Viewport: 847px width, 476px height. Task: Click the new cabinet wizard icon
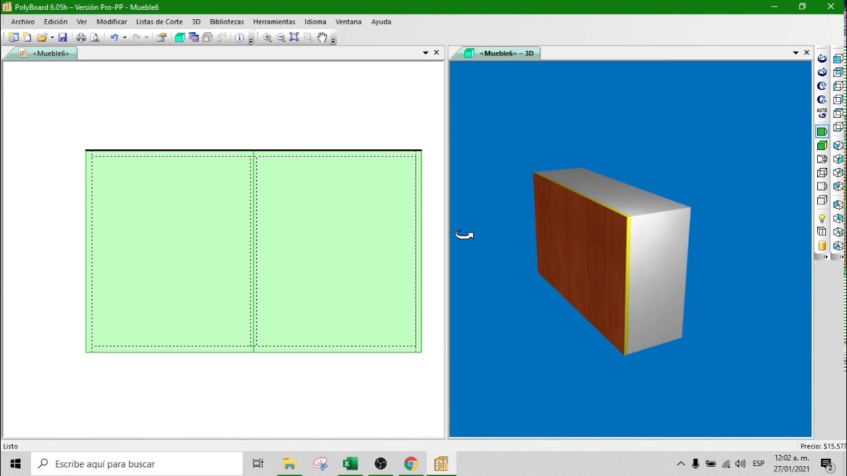point(13,38)
